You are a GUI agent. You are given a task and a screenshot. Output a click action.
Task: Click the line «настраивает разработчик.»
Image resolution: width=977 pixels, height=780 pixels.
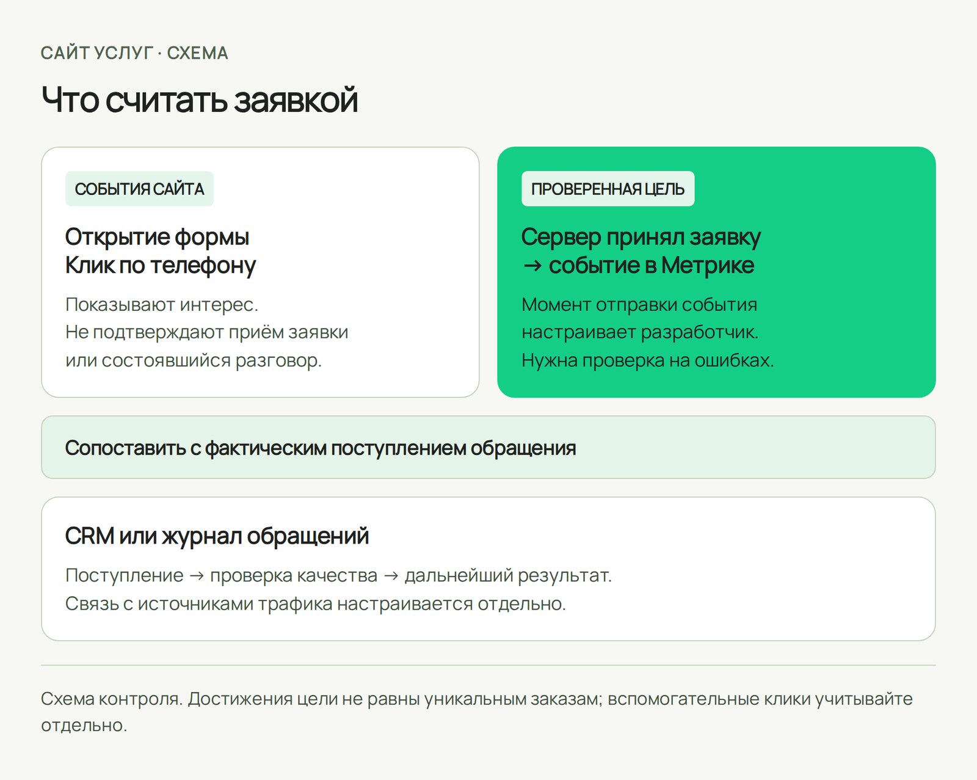(x=640, y=332)
